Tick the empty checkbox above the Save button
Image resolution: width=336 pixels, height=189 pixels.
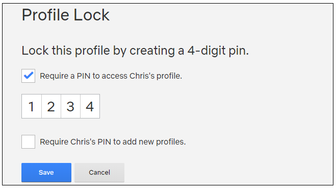(28, 142)
